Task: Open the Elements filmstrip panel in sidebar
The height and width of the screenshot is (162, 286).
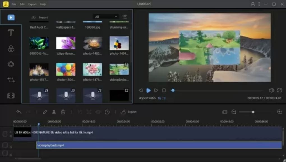Action: click(11, 96)
